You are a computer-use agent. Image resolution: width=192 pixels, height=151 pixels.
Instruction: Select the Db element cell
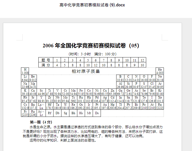pyautogui.click(x=57, y=113)
